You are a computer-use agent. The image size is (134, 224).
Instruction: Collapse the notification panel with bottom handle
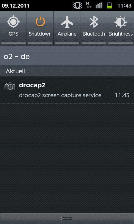(67, 219)
